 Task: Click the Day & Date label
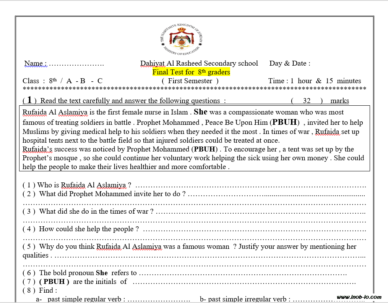(x=290, y=63)
